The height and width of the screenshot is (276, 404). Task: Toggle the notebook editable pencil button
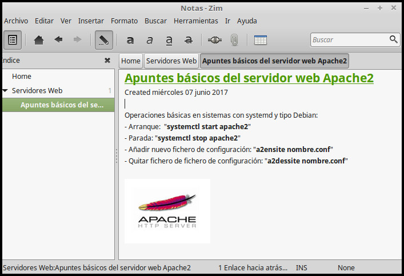[x=104, y=40]
